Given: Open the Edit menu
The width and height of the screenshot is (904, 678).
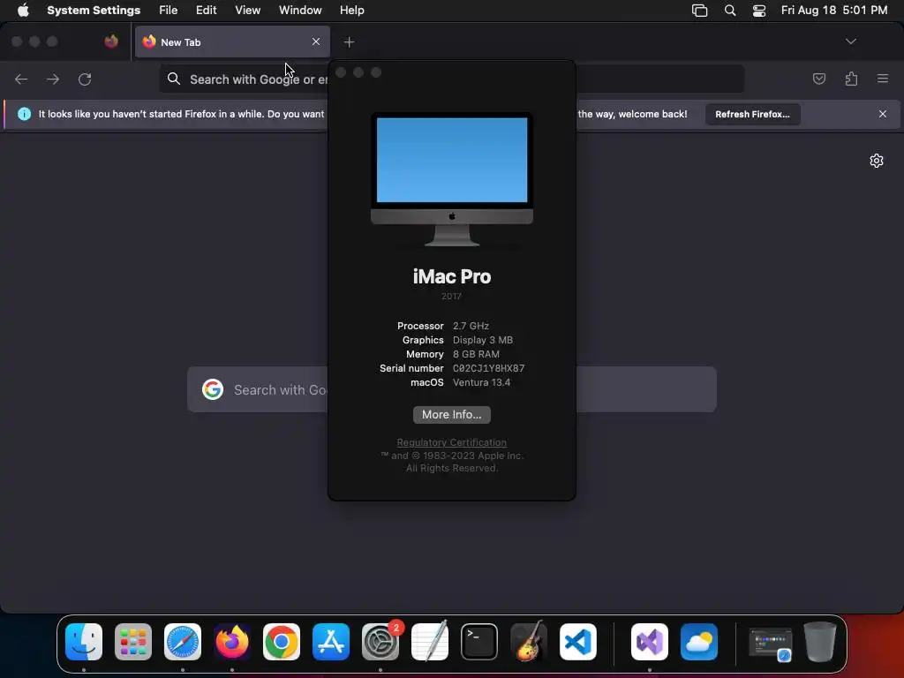Looking at the screenshot, I should coord(206,10).
